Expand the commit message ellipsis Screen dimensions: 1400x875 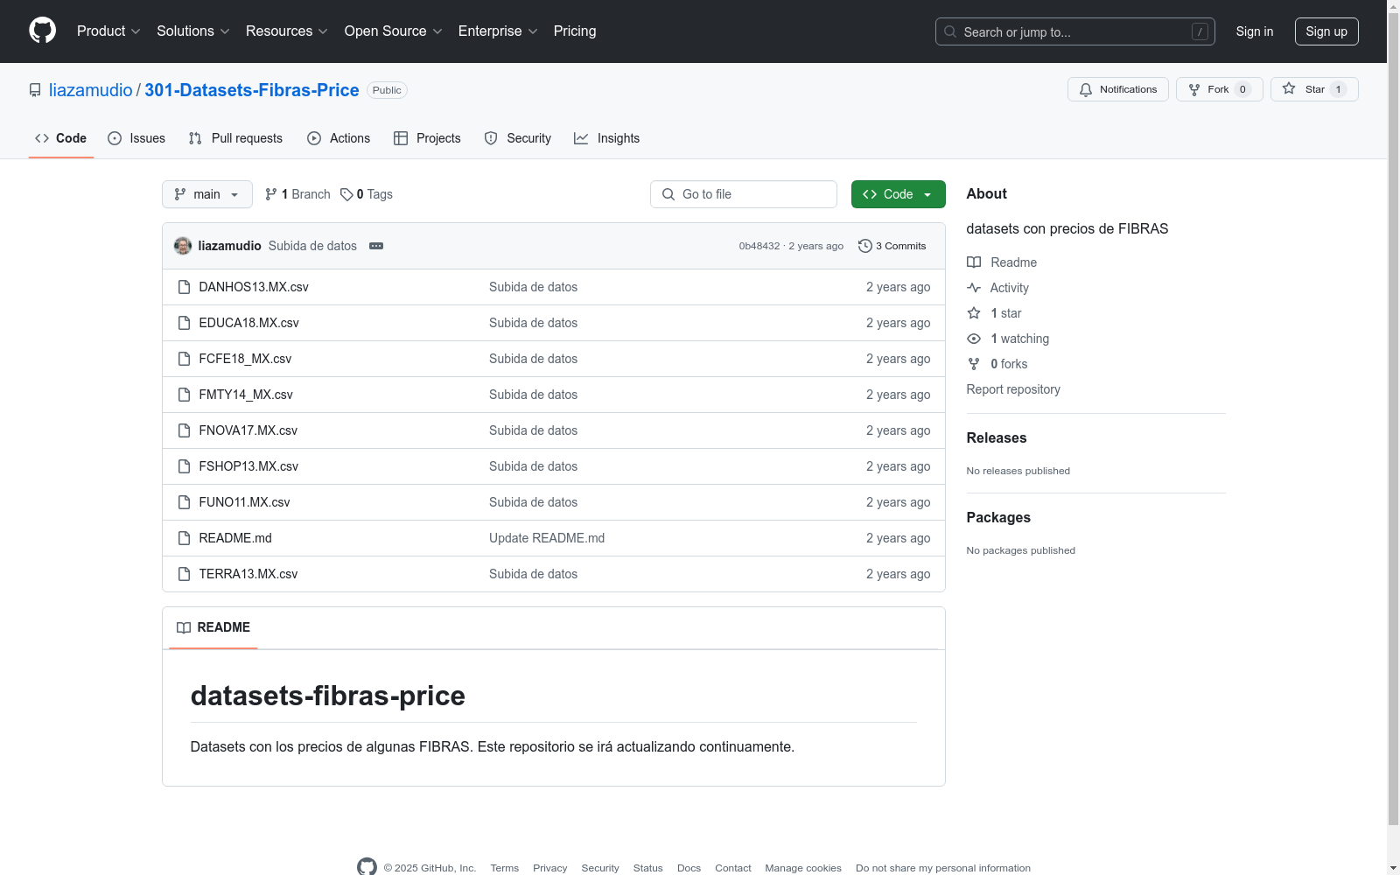pyautogui.click(x=376, y=246)
